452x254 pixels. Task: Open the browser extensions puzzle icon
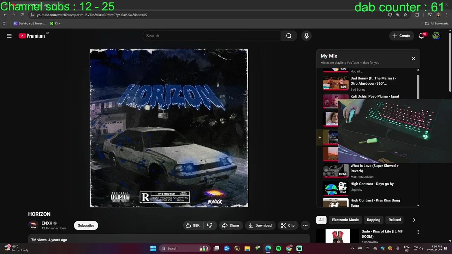coord(417,15)
